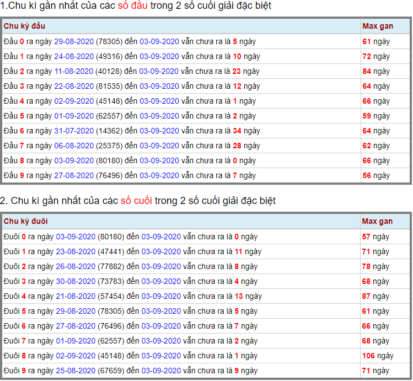The image size is (413, 381).
Task: Click the red 'số cuối' text in heading 2
Action: [136, 201]
